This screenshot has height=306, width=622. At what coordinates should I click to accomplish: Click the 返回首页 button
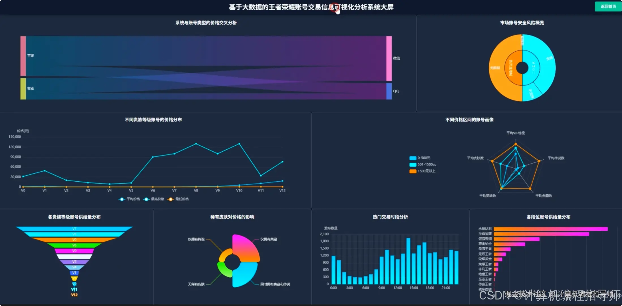pos(608,6)
